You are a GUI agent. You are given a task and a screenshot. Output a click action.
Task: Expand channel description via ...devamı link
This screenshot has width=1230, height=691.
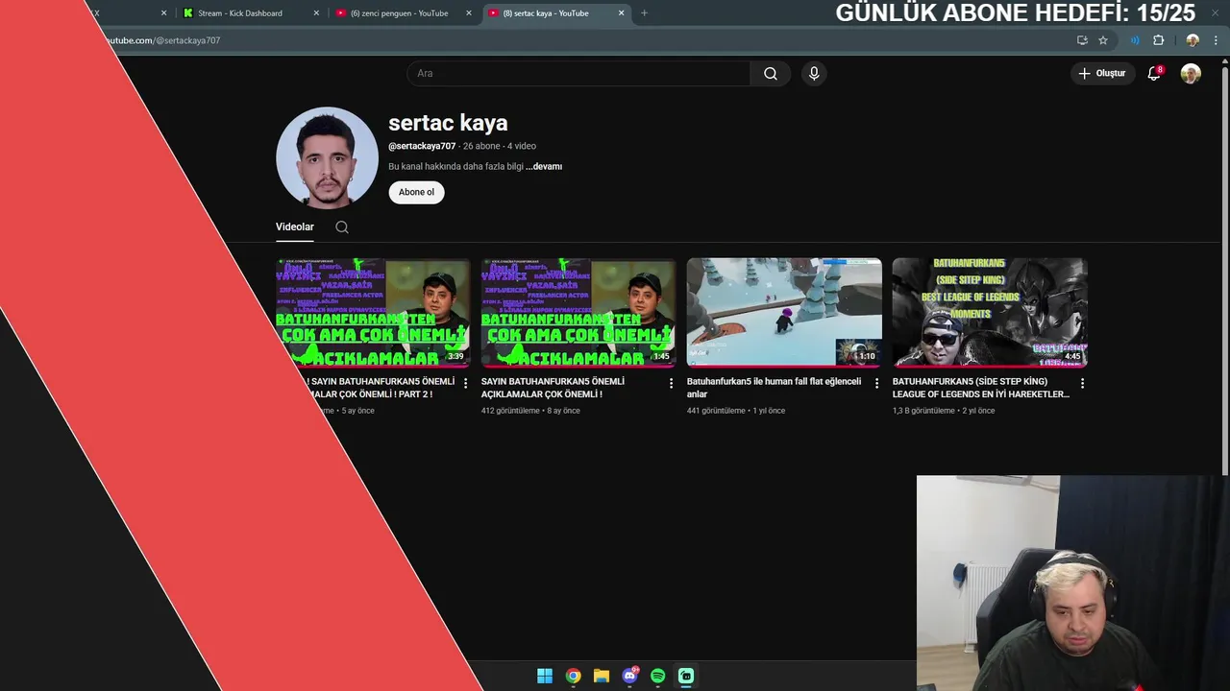tap(544, 166)
